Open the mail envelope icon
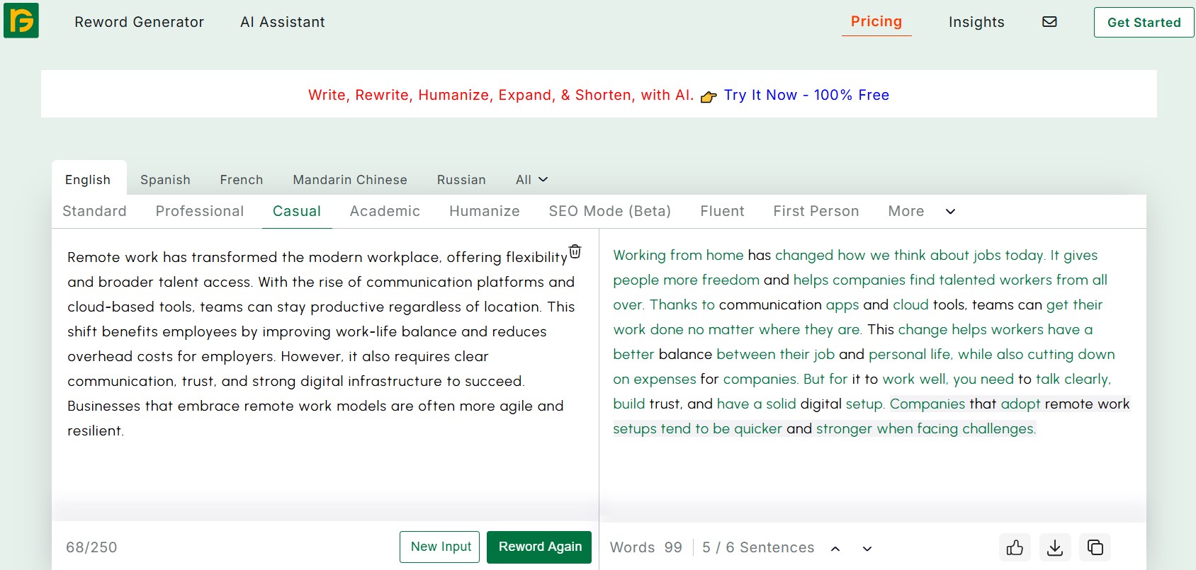This screenshot has height=570, width=1196. 1049,22
